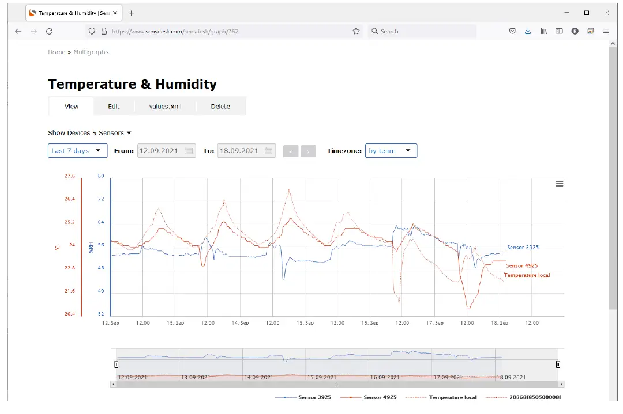Image resolution: width=623 pixels, height=414 pixels.
Task: Go to the previous time period arrow
Action: pos(291,151)
